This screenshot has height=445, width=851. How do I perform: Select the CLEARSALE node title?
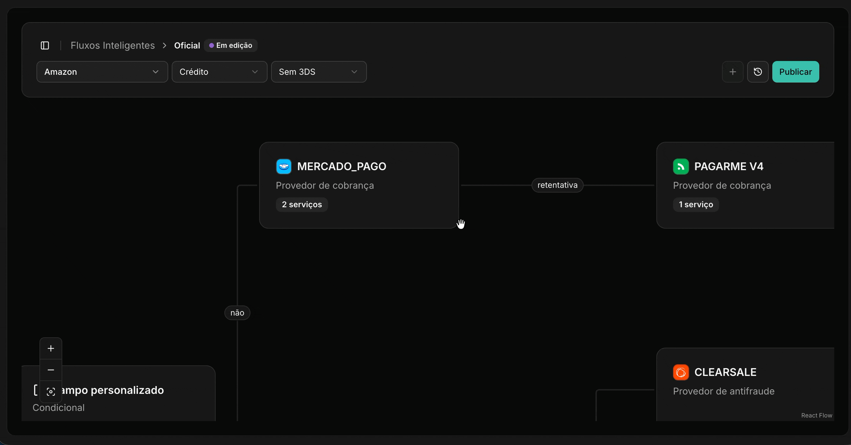pos(725,372)
